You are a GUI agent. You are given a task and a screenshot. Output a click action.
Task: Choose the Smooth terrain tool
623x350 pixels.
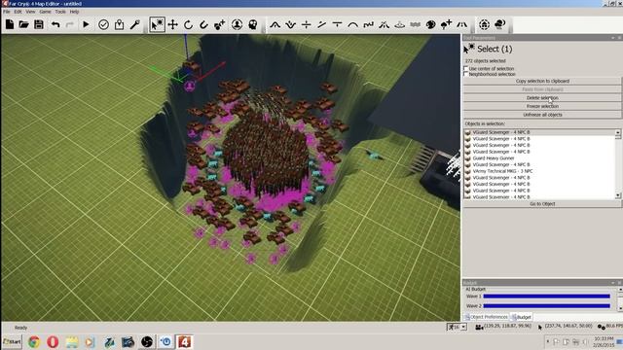click(x=352, y=24)
